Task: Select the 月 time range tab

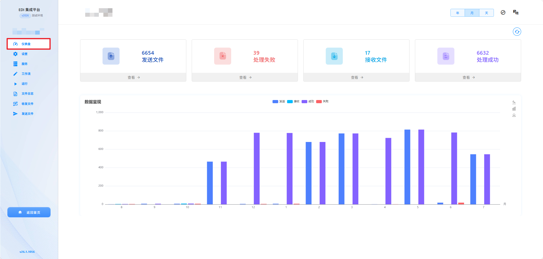Action: pos(472,13)
